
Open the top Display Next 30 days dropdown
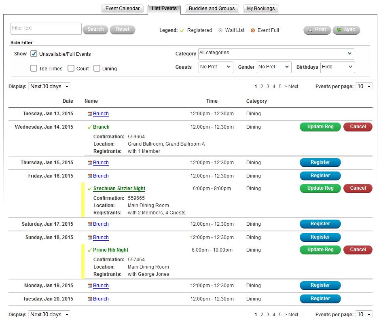tap(50, 86)
